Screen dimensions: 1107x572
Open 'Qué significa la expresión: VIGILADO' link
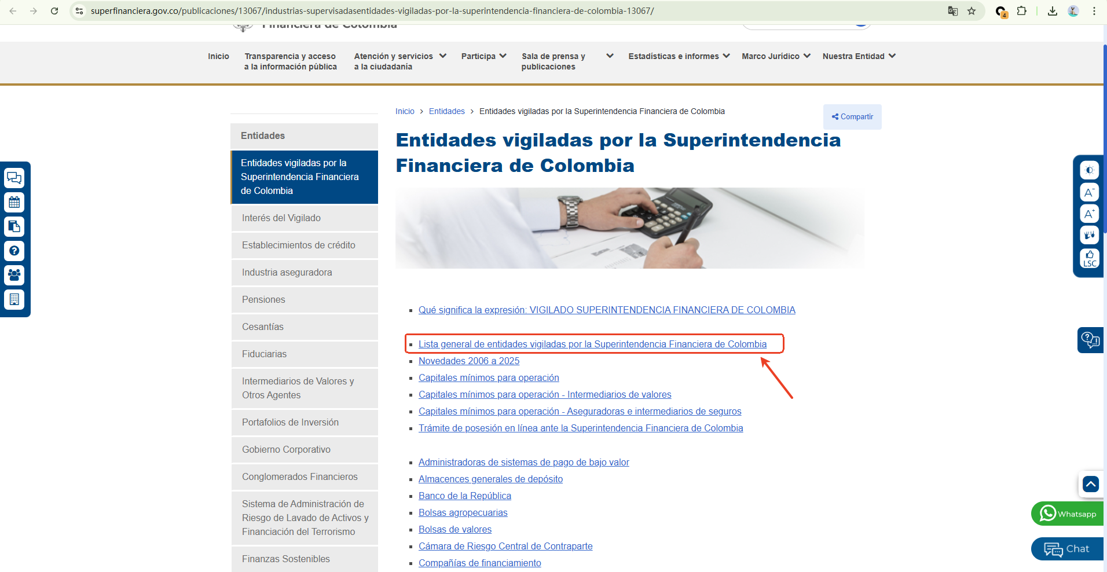(607, 310)
